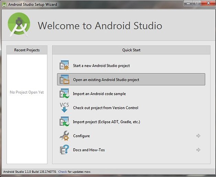Image resolution: width=216 pixels, height=177 pixels.
Task: Open the Configure option label
Action: pos(82,136)
